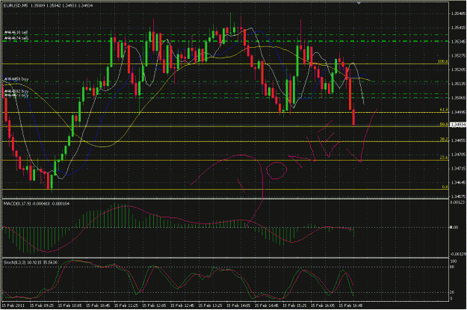Click the 1.35135 price scale value
467x310 pixels.
[458, 84]
